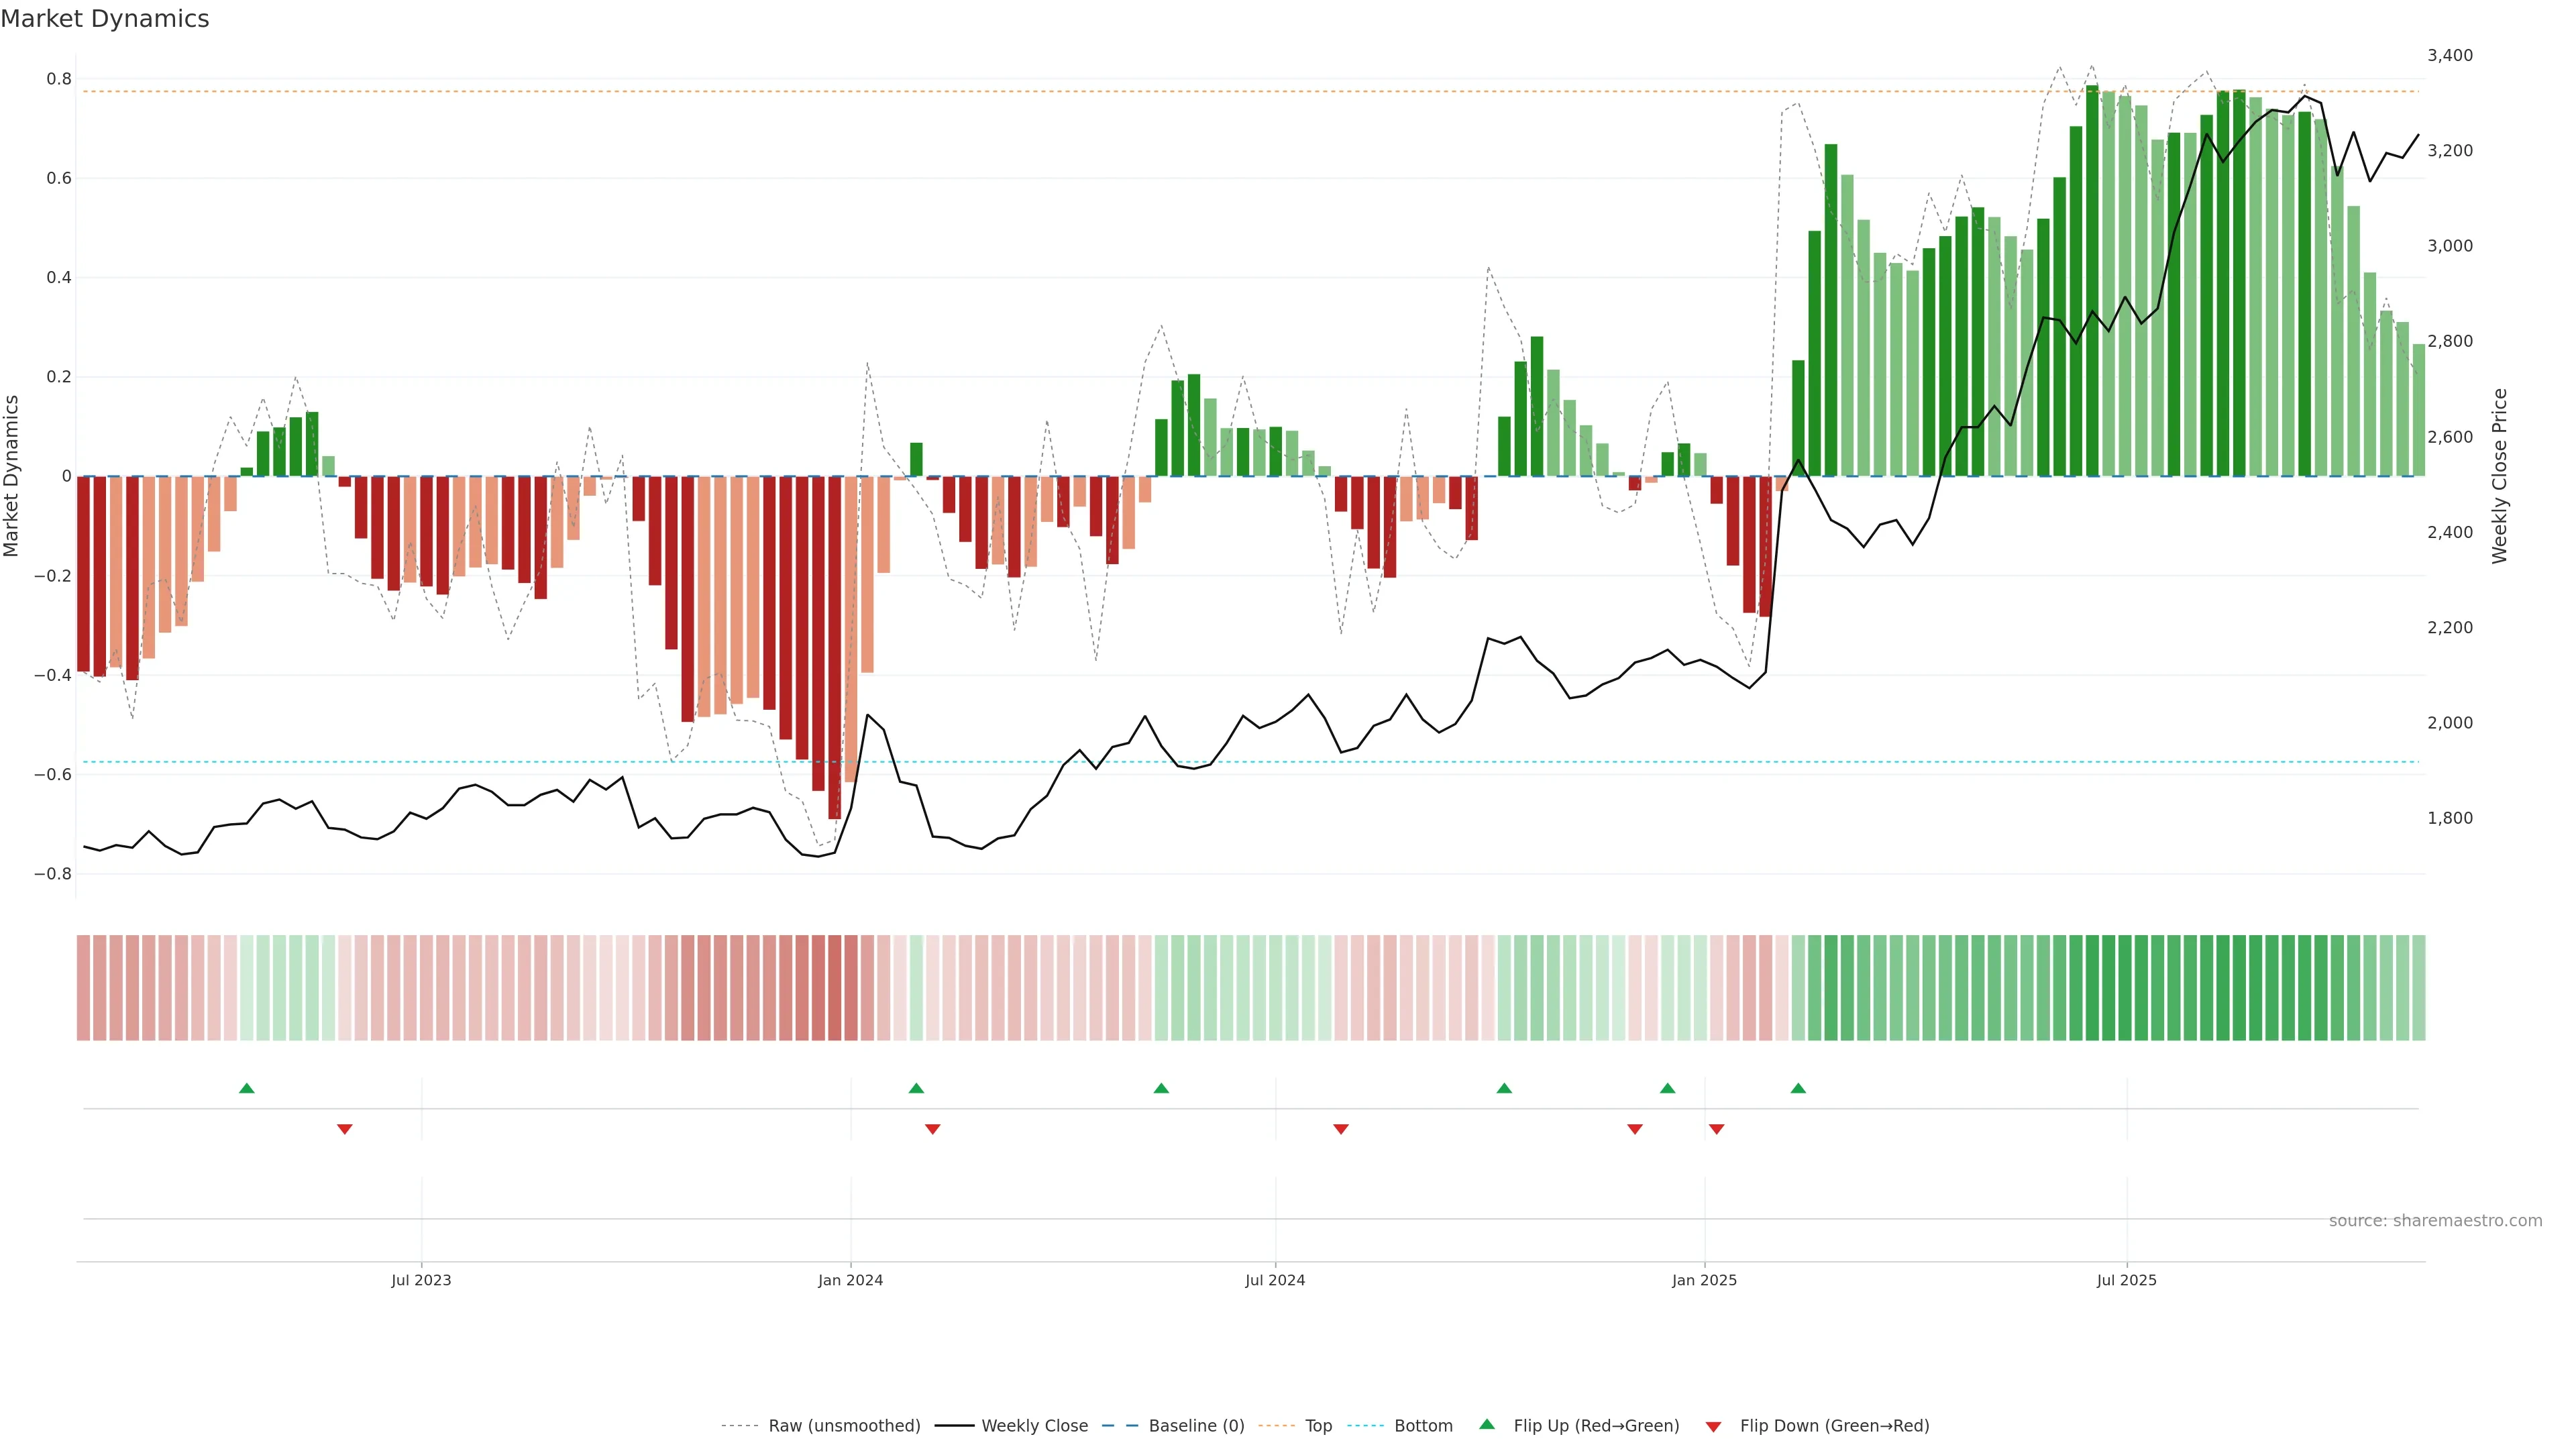Click the first red Flip Down triangle marker

click(x=345, y=1129)
